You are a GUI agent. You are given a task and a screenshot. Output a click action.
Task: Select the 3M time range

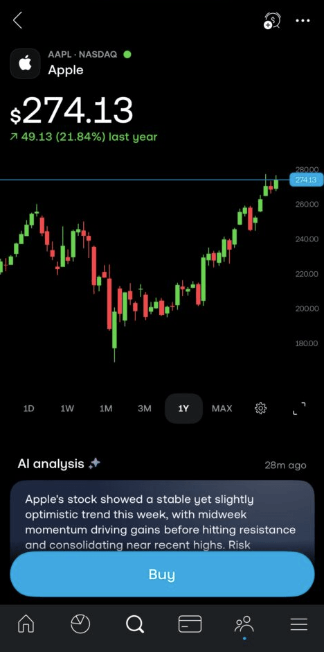(x=145, y=409)
